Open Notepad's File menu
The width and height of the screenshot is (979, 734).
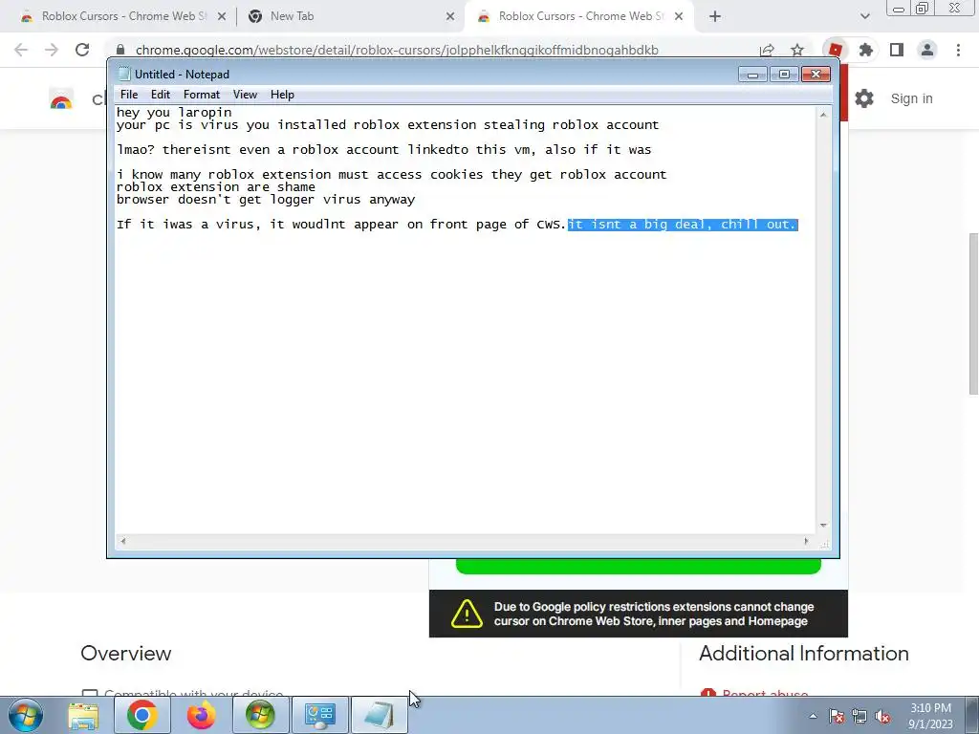[x=129, y=95]
